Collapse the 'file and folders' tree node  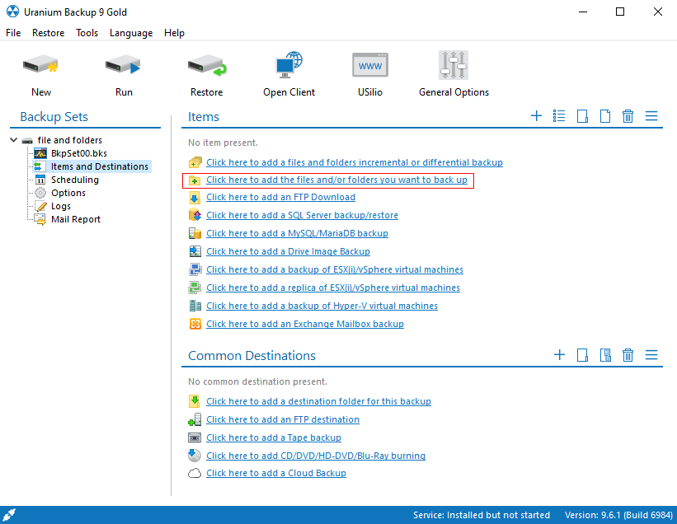(14, 140)
